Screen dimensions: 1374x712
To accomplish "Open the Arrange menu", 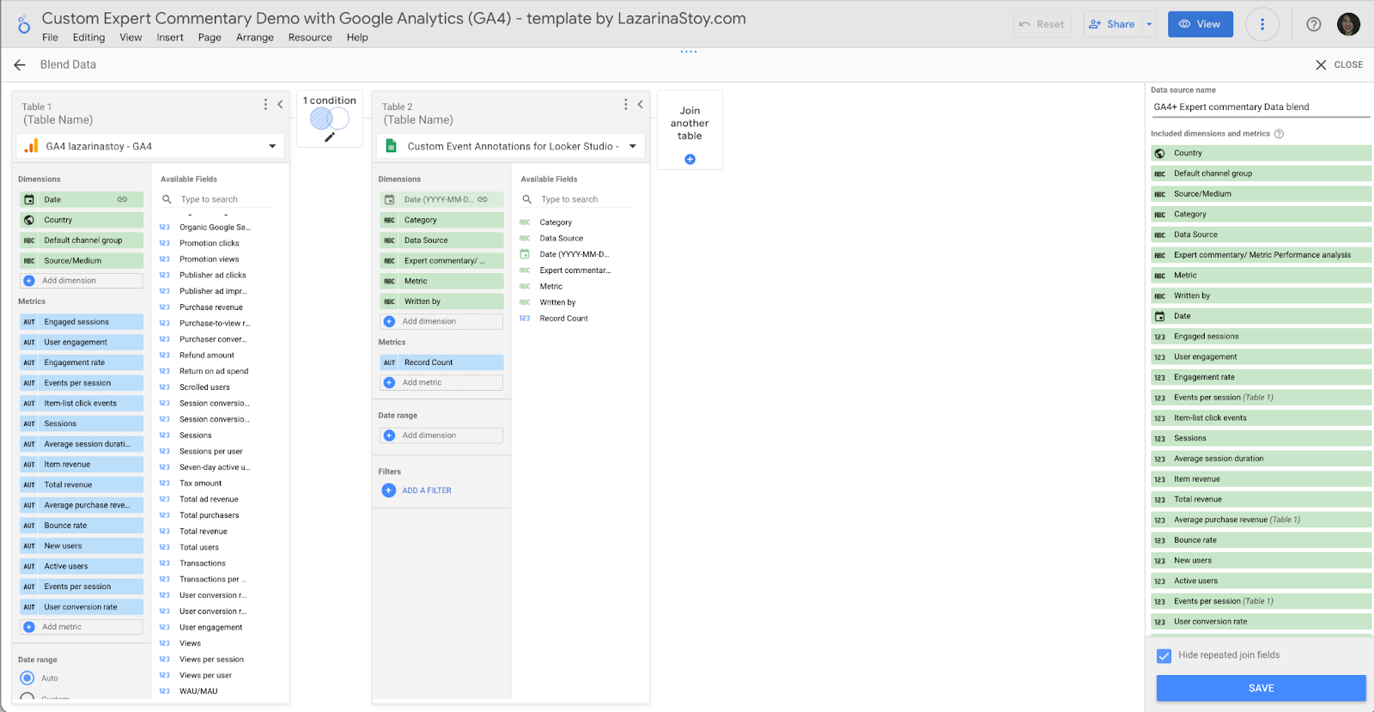I will [255, 37].
